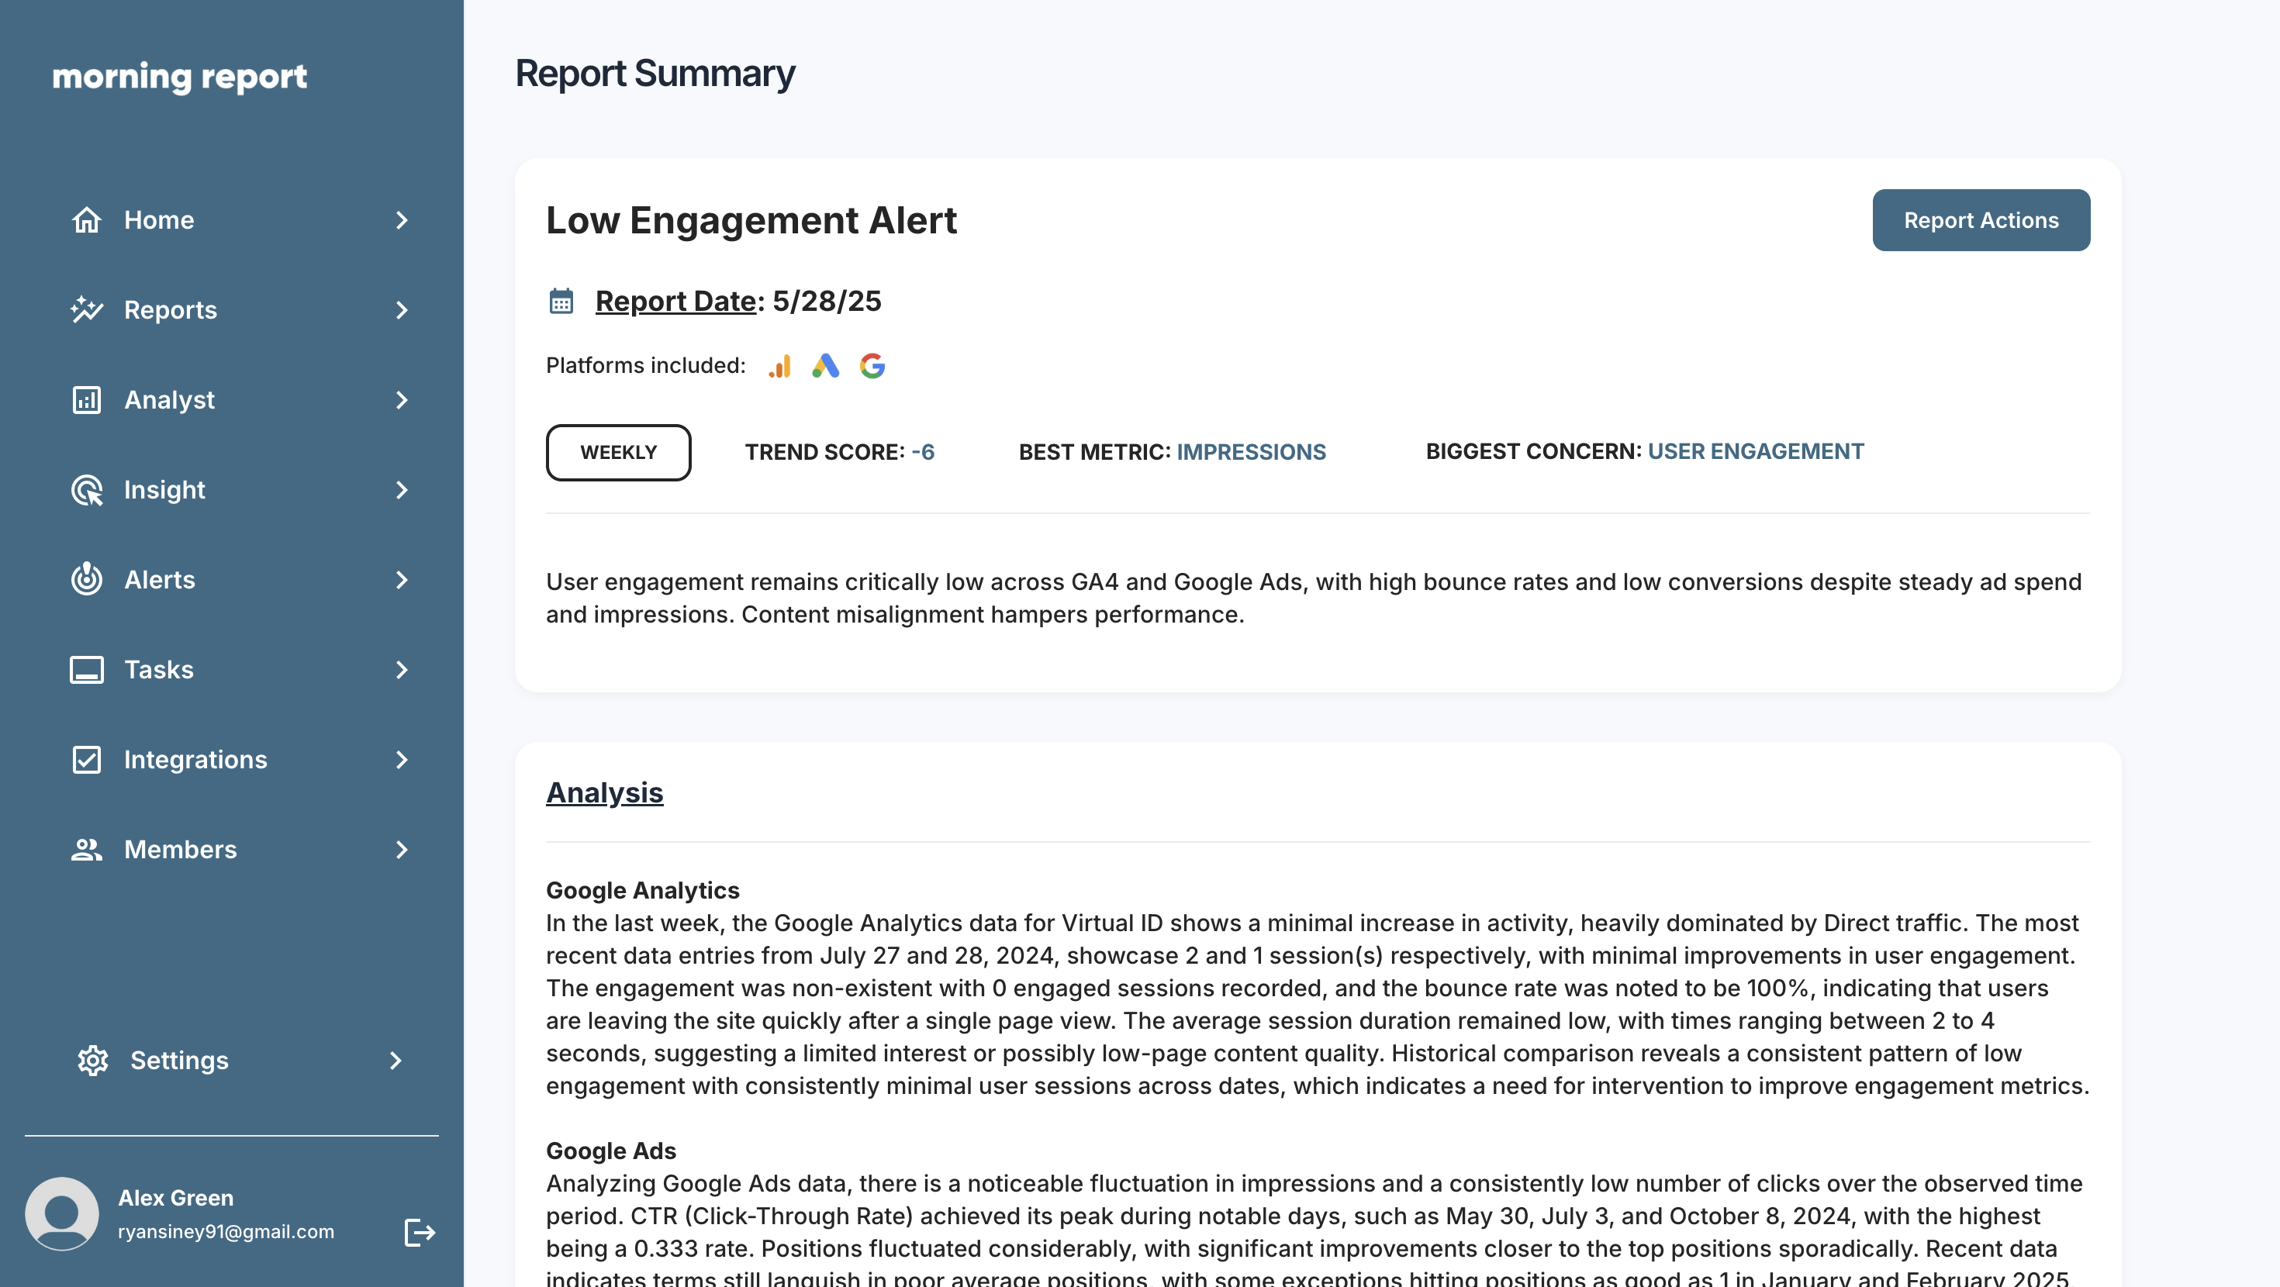Click the Google Ads platform icon
Viewport: 2280px width, 1287px height.
[x=826, y=366]
